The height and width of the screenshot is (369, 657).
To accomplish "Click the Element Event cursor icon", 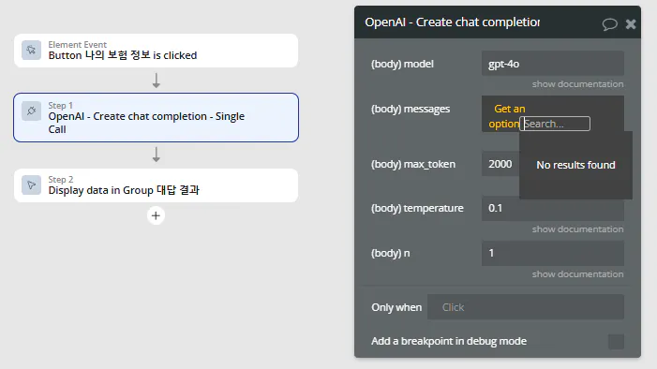I will pyautogui.click(x=32, y=51).
